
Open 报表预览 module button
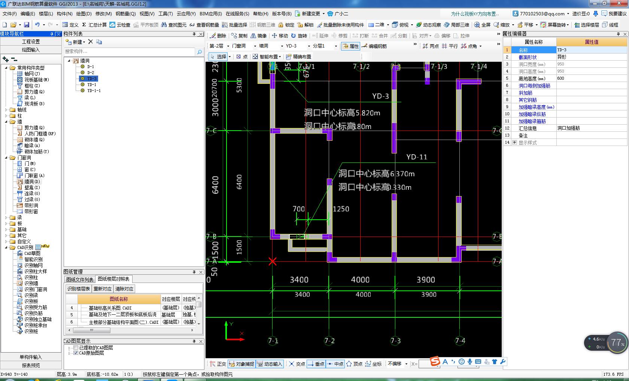(31, 365)
